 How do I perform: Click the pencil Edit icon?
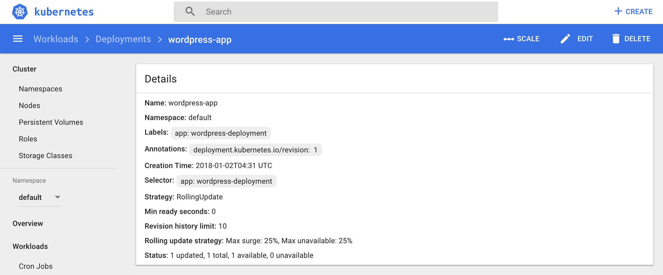tap(565, 39)
